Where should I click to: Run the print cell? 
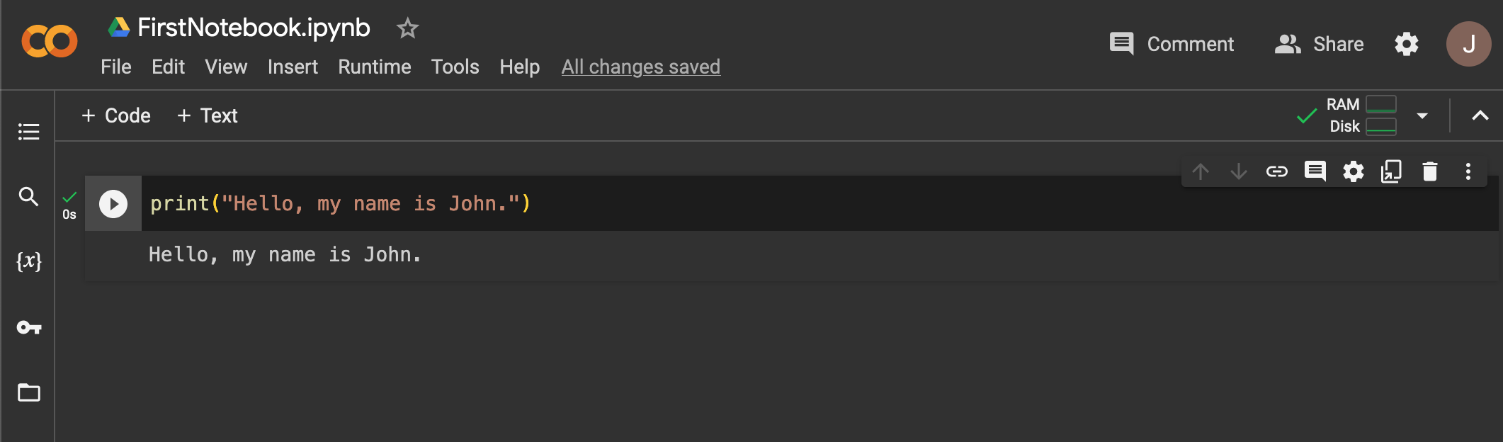click(x=113, y=204)
